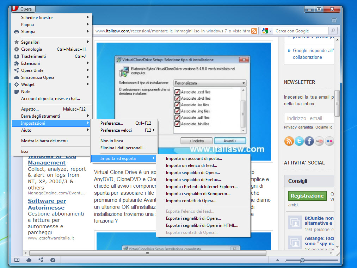This screenshot has width=357, height=268.
Task: Open the ManageEngine.com/EventL... link
Action: click(57, 193)
